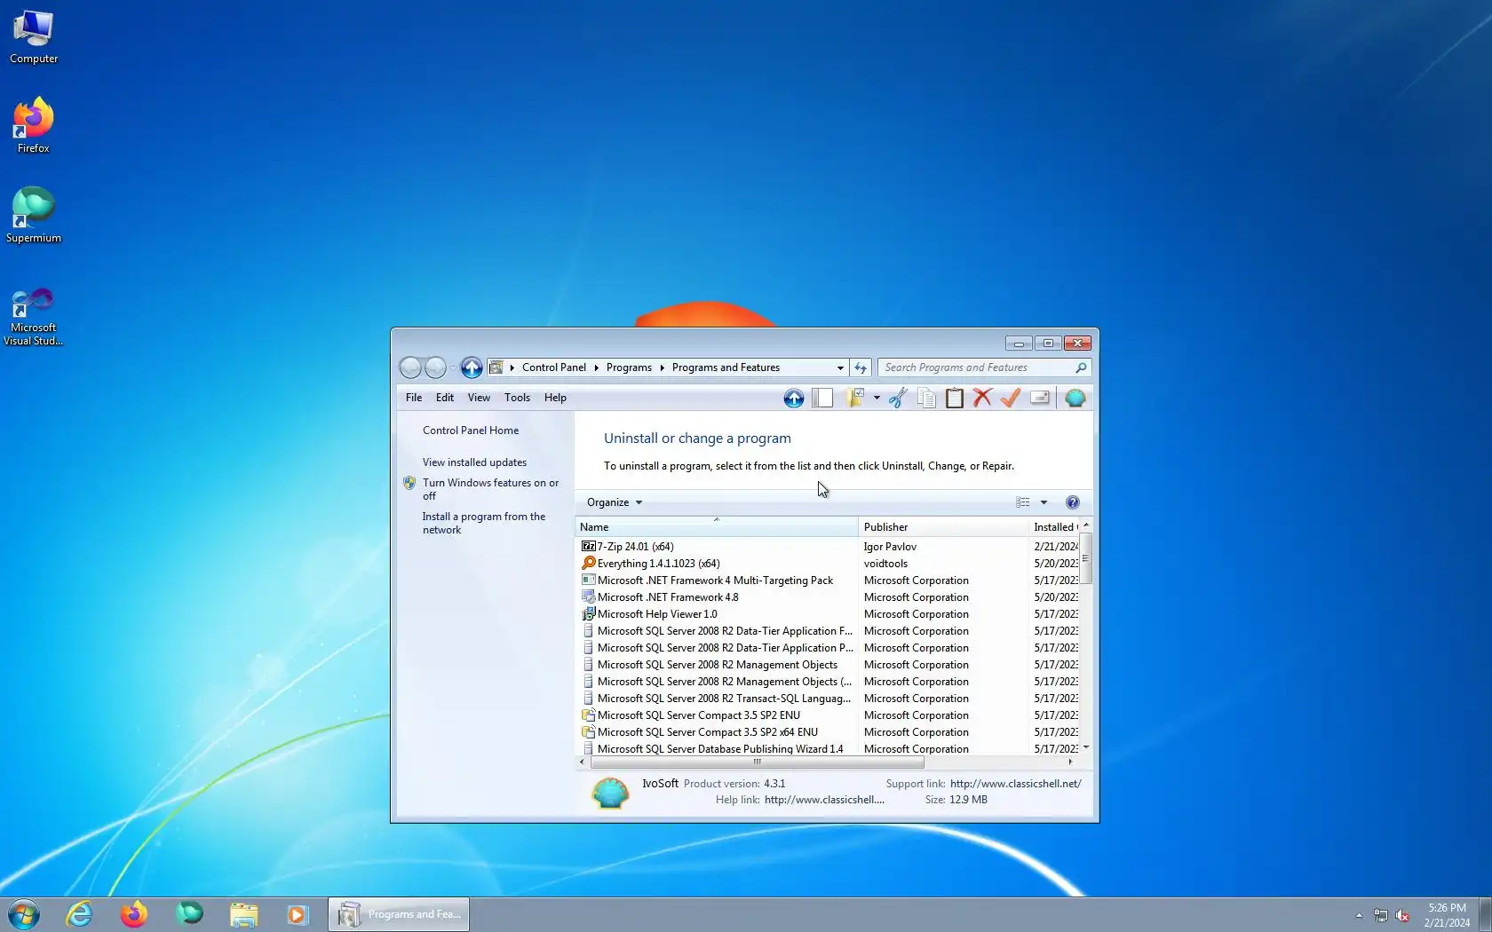The height and width of the screenshot is (932, 1492).
Task: Click the envelope Email toolbar icon
Action: click(1039, 398)
